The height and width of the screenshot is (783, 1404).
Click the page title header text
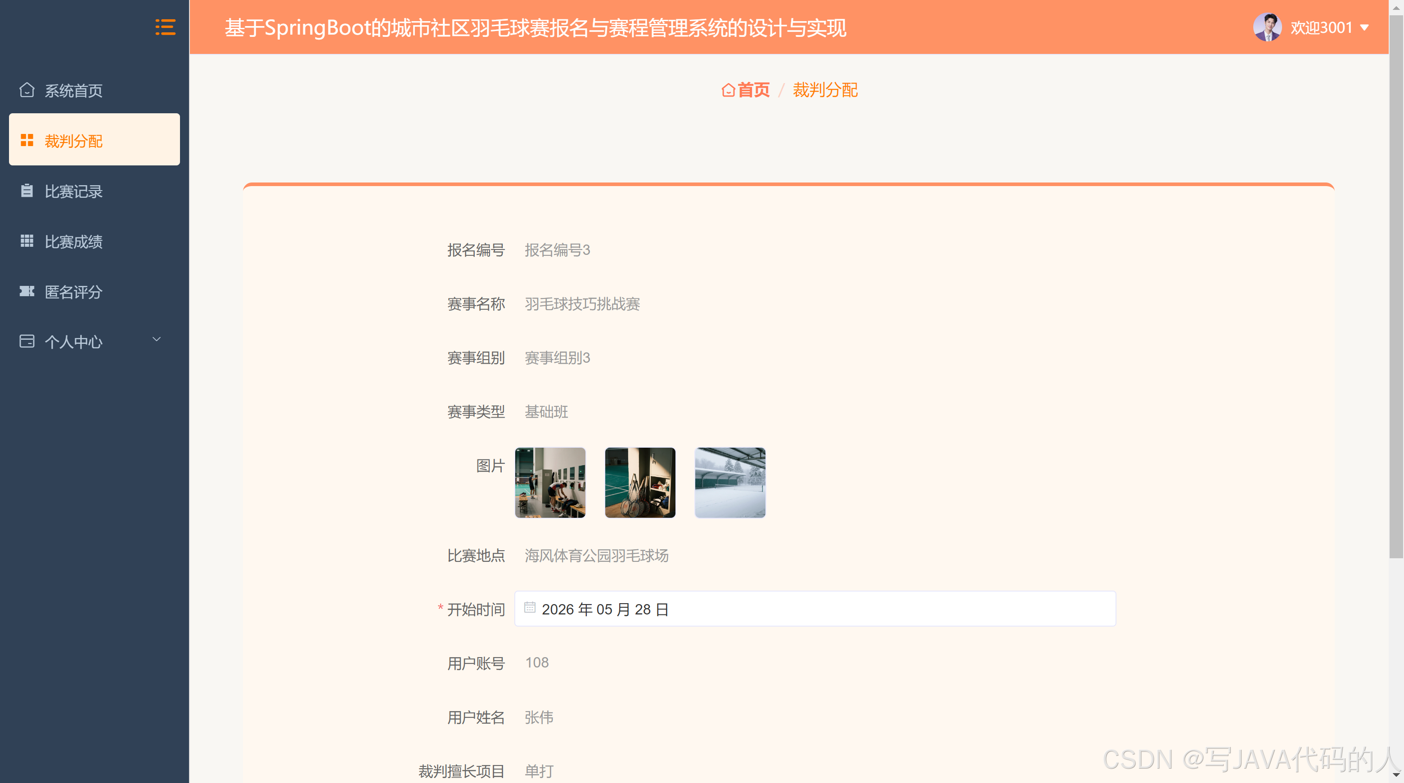point(535,27)
